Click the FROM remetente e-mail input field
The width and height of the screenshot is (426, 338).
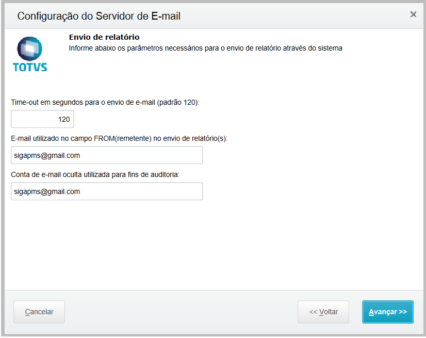point(107,155)
